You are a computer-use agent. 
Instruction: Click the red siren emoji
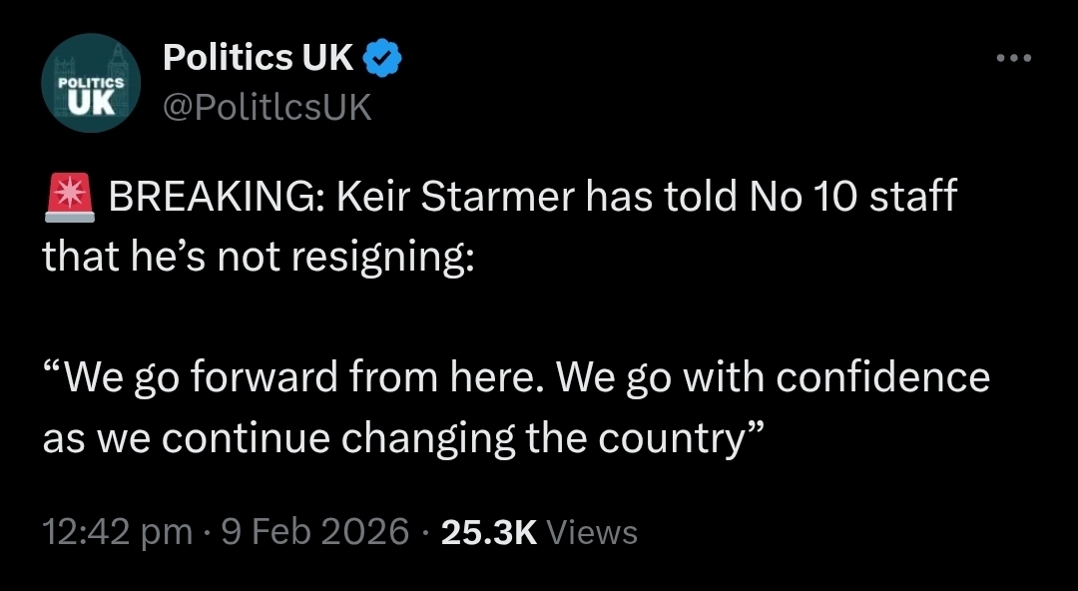69,197
